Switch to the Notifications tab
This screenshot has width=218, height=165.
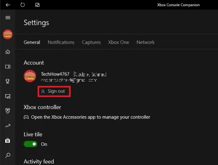click(61, 42)
